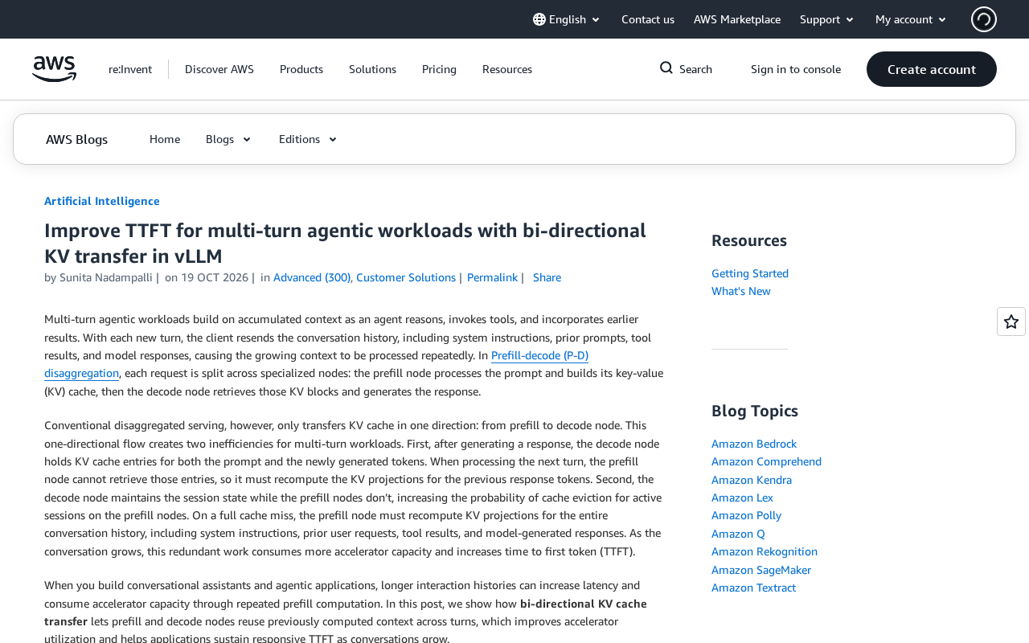This screenshot has width=1029, height=643.
Task: Open Advanced (300) category link
Action: [312, 277]
